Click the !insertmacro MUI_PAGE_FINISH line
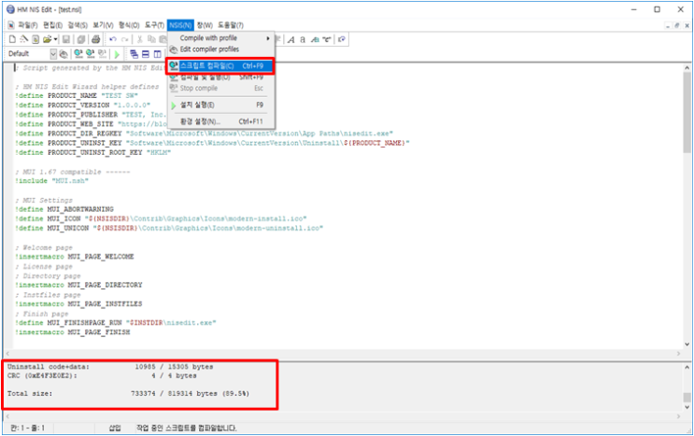Image resolution: width=694 pixels, height=436 pixels. 73,332
